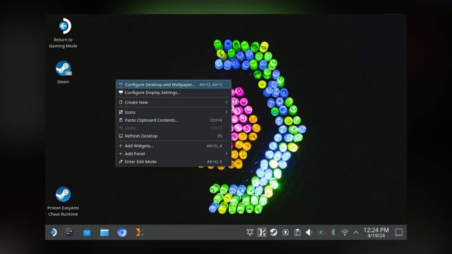Screen dimensions: 452x254
Task: Open the Chrome browser taskbar icon
Action: [122, 232]
